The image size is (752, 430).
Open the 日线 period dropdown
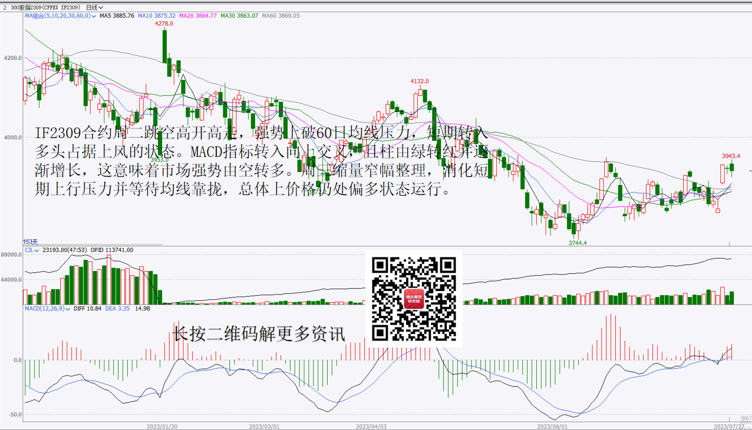[94, 8]
